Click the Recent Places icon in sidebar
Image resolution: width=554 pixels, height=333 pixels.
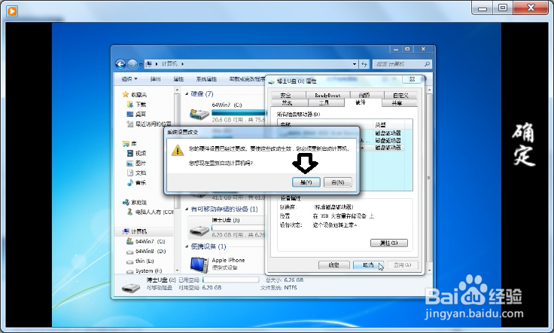[129, 124]
